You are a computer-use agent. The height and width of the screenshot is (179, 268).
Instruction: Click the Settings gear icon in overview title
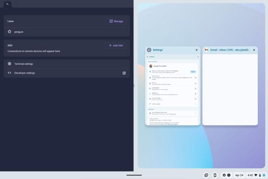click(149, 50)
